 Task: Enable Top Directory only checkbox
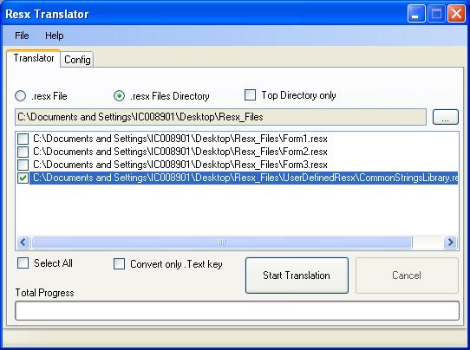251,95
